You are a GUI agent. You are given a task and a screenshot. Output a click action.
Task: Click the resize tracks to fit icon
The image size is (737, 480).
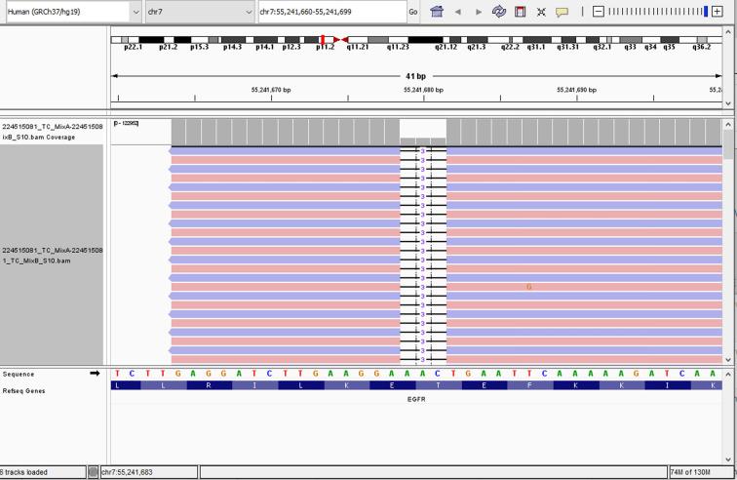click(541, 12)
